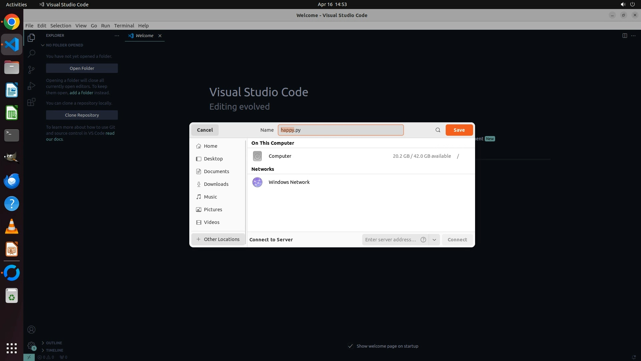This screenshot has height=361, width=641.
Task: Collapse the No Folder Opened section
Action: (64, 45)
